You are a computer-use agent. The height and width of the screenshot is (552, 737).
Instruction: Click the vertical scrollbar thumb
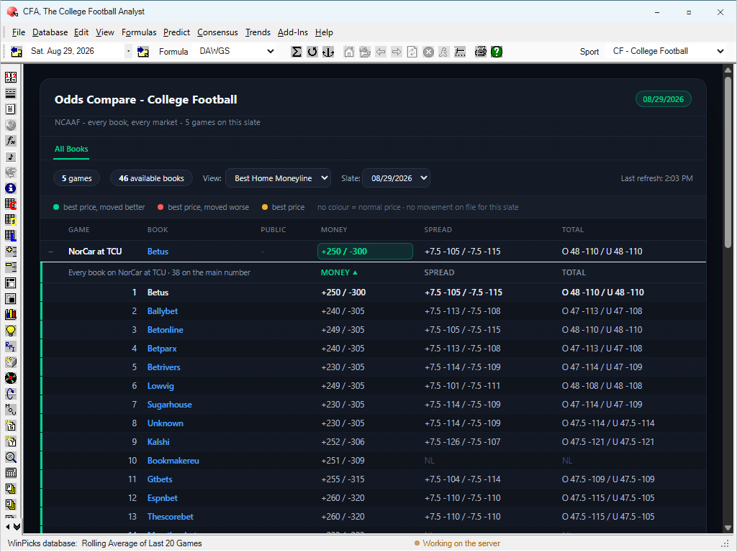[728, 162]
